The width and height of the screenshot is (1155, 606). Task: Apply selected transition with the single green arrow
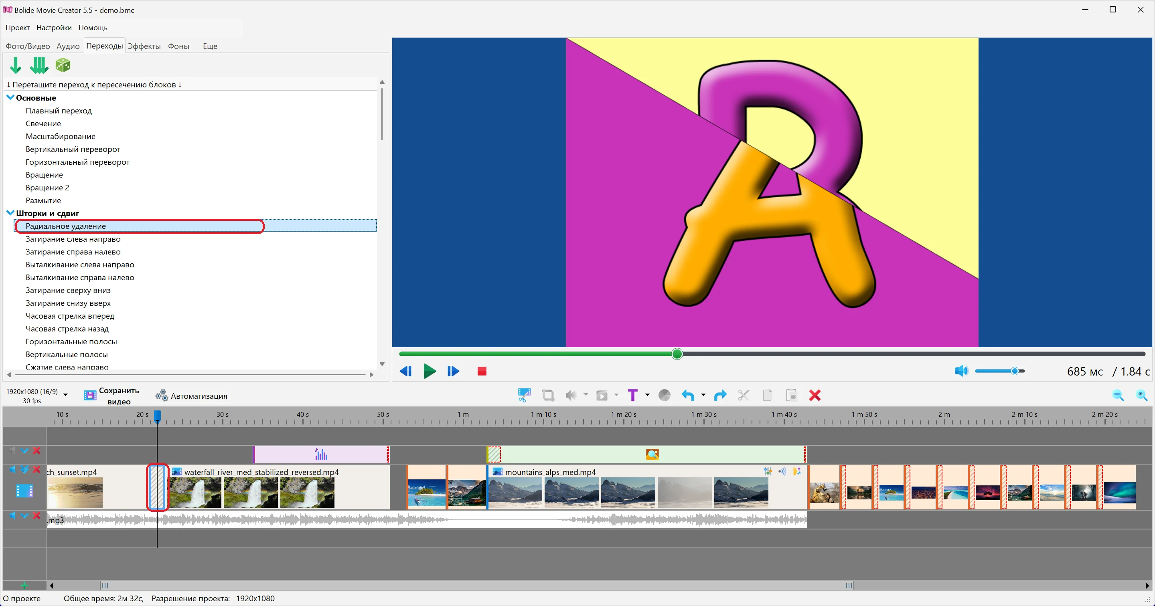tap(16, 65)
